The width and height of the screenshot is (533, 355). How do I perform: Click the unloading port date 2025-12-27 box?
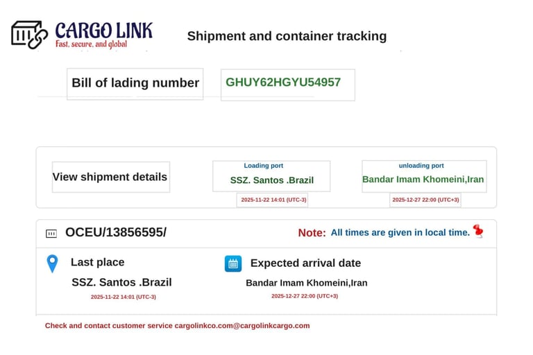[x=425, y=200]
